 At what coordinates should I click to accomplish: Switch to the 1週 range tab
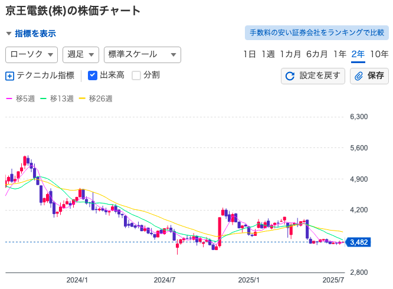[x=268, y=54]
